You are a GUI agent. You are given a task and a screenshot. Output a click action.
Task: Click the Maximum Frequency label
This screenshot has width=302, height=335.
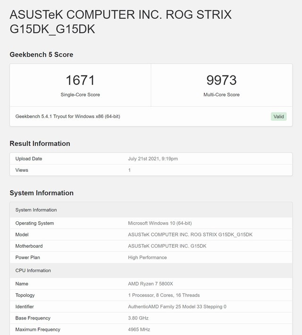point(38,329)
